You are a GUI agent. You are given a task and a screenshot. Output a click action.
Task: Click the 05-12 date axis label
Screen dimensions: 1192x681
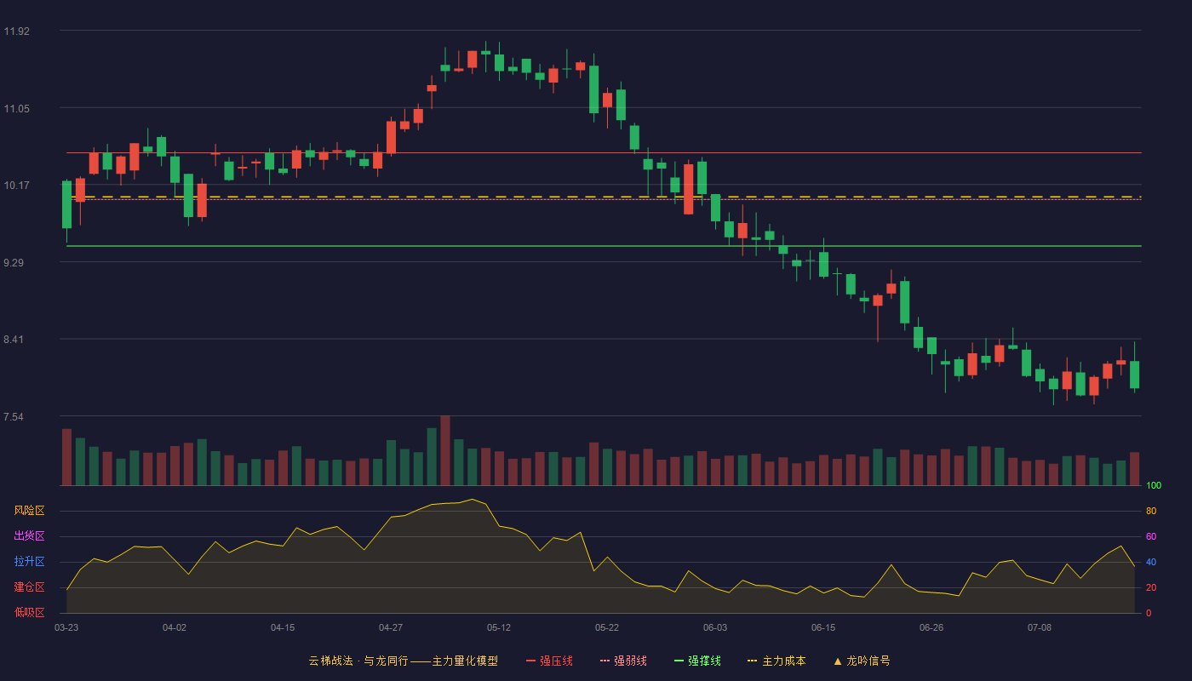pyautogui.click(x=499, y=627)
